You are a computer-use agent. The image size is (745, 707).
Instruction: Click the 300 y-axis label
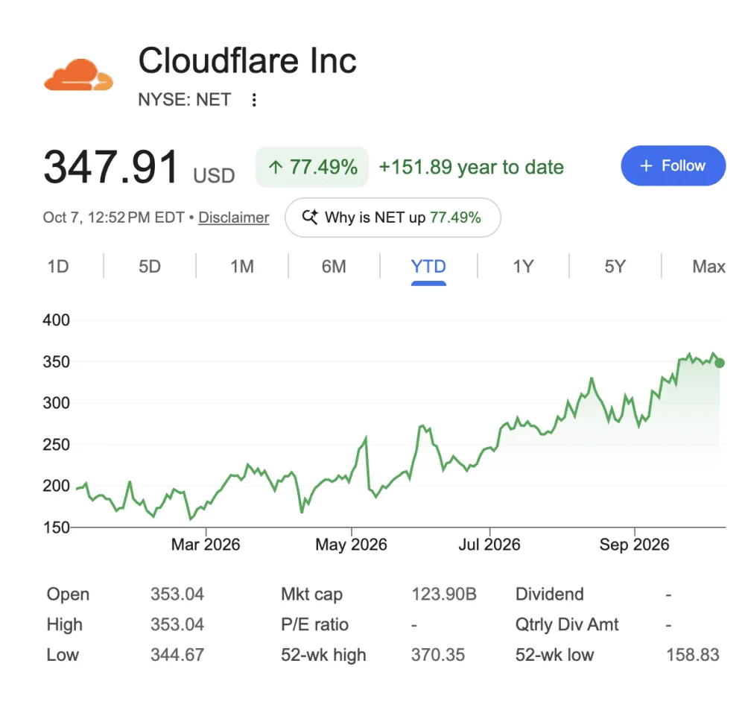(x=56, y=403)
